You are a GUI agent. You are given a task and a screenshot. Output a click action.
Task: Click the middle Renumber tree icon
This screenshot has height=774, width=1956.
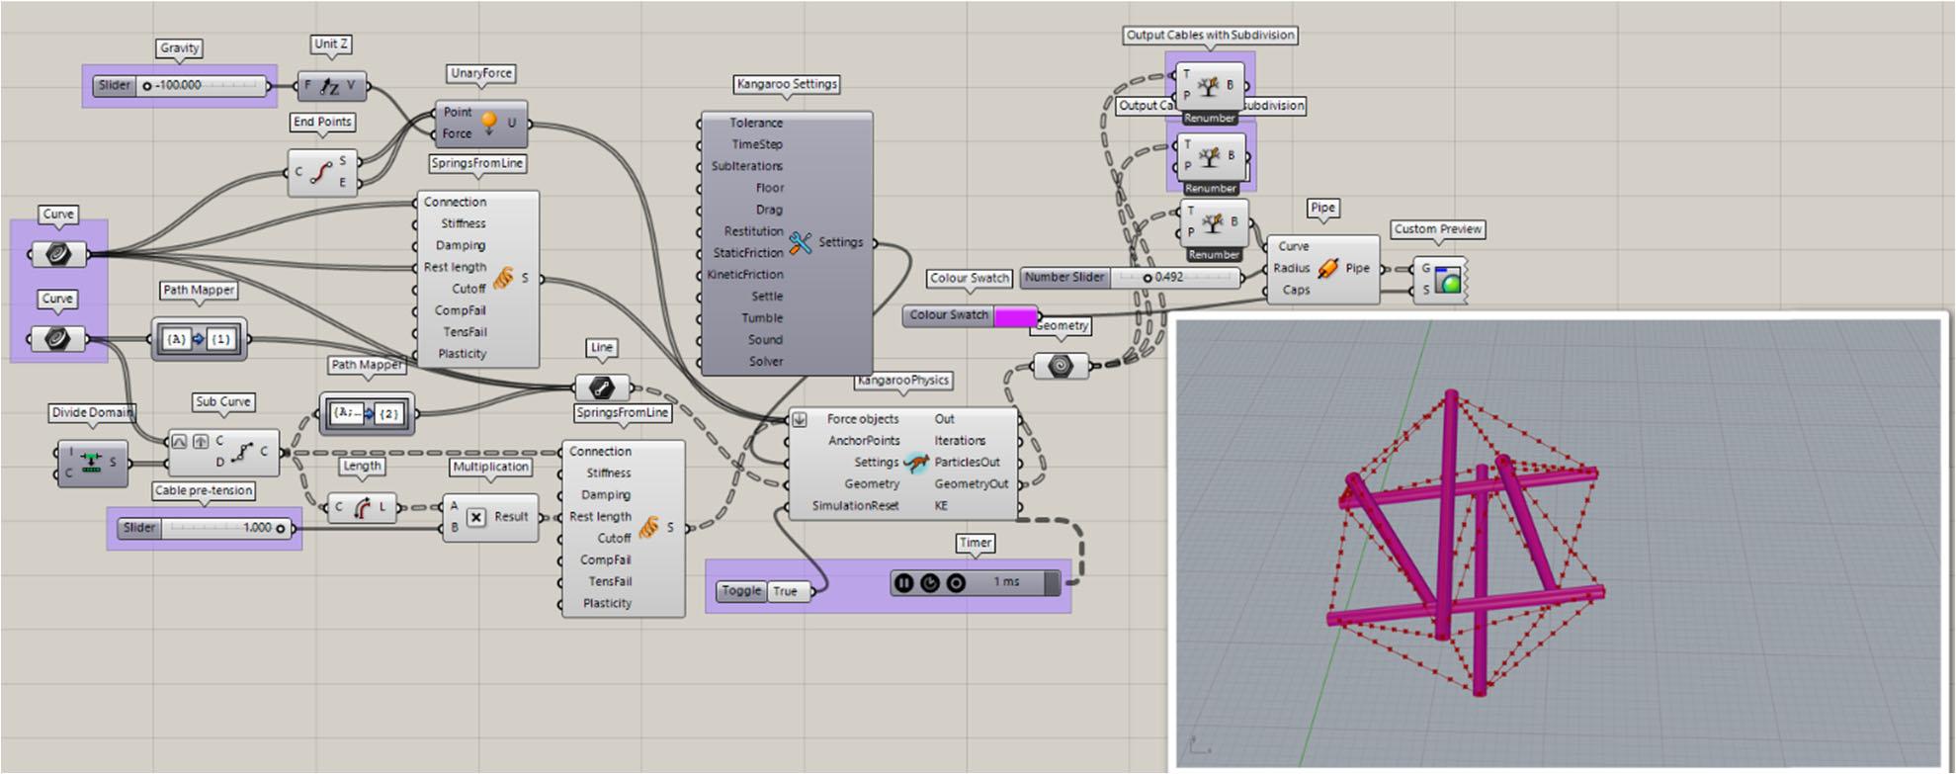[x=1210, y=157]
